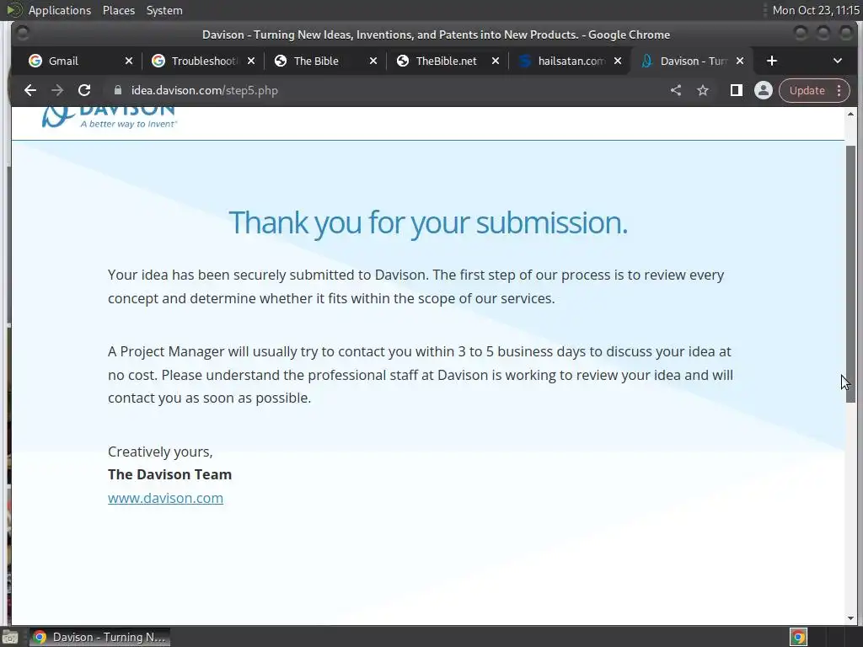The image size is (863, 647).
Task: Open the side panel icon
Action: click(736, 90)
